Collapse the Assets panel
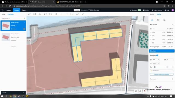Image resolution: width=175 pixels, height=98 pixels. point(24,93)
